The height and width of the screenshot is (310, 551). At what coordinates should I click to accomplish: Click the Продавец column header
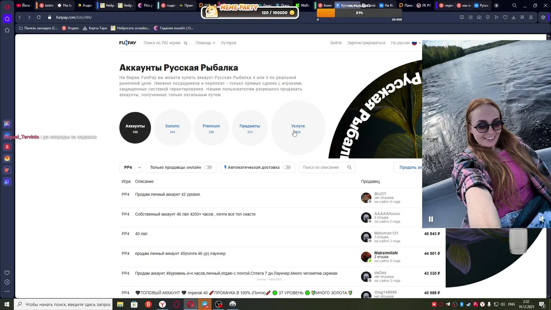[370, 182]
